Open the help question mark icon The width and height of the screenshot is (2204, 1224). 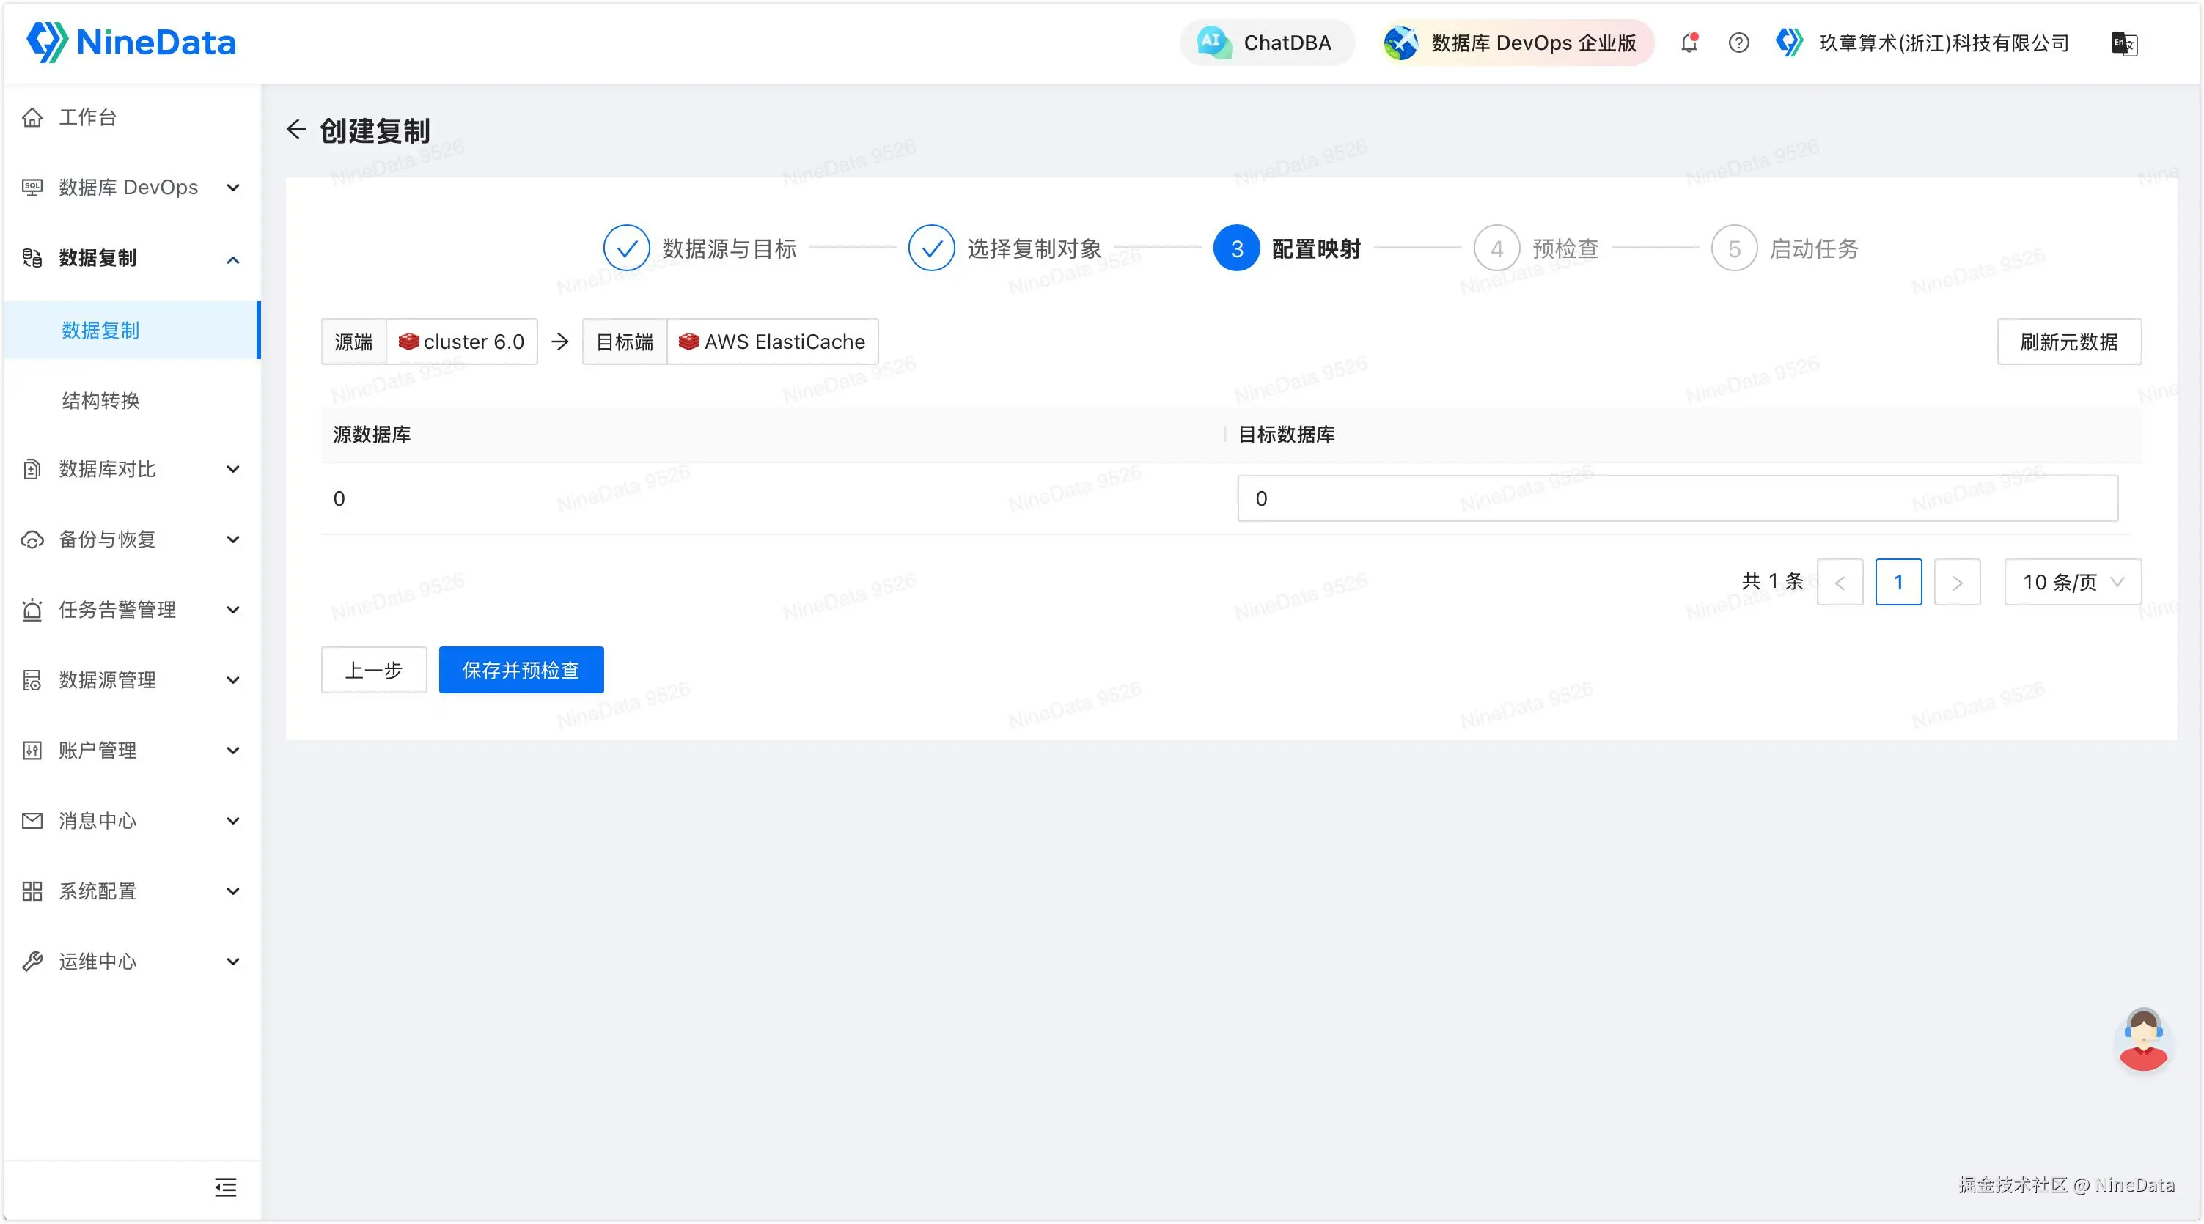1738,43
